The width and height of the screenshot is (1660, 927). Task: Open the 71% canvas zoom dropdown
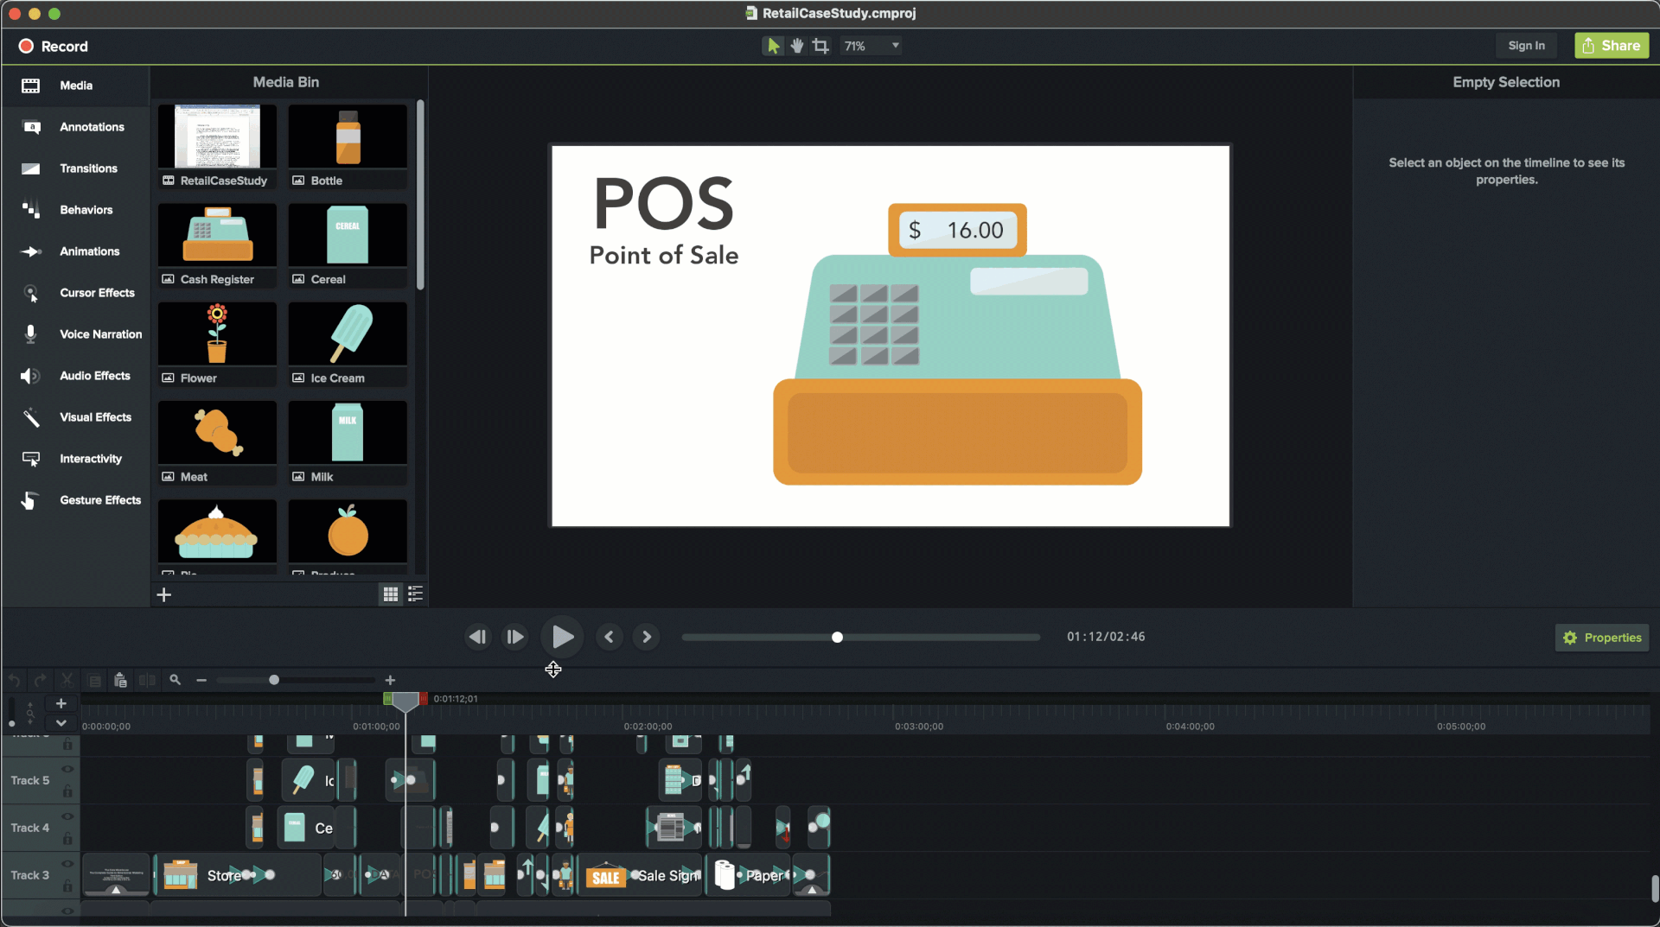coord(871,46)
